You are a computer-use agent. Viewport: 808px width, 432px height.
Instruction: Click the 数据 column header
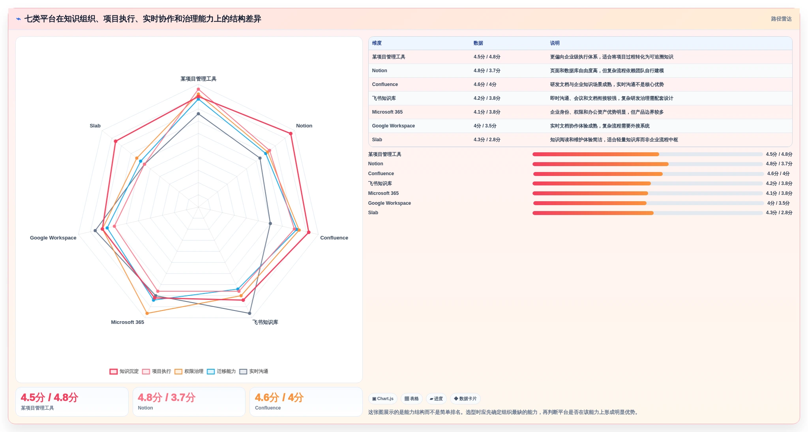tap(478, 43)
